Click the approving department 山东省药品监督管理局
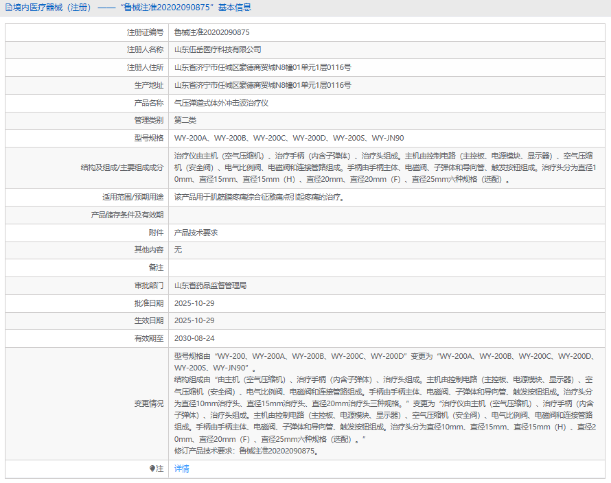 tap(211, 285)
